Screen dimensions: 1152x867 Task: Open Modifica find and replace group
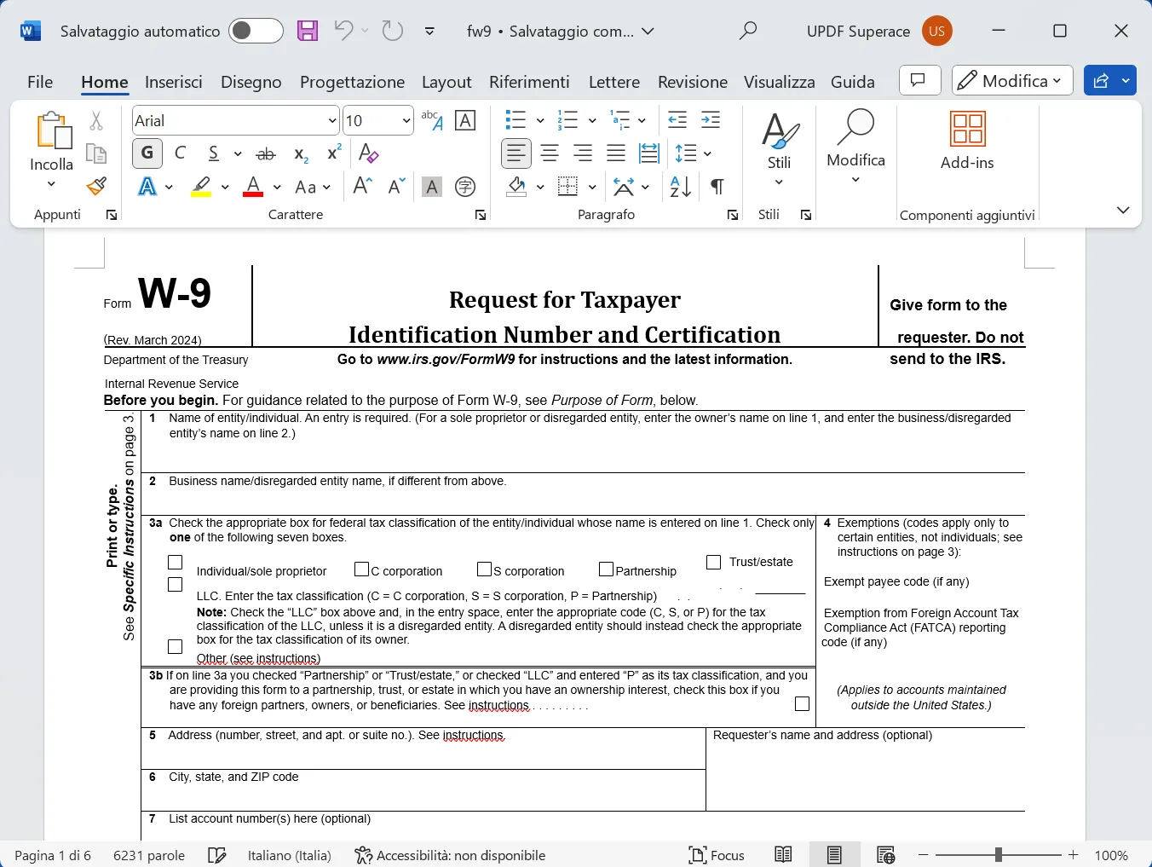coord(855,145)
